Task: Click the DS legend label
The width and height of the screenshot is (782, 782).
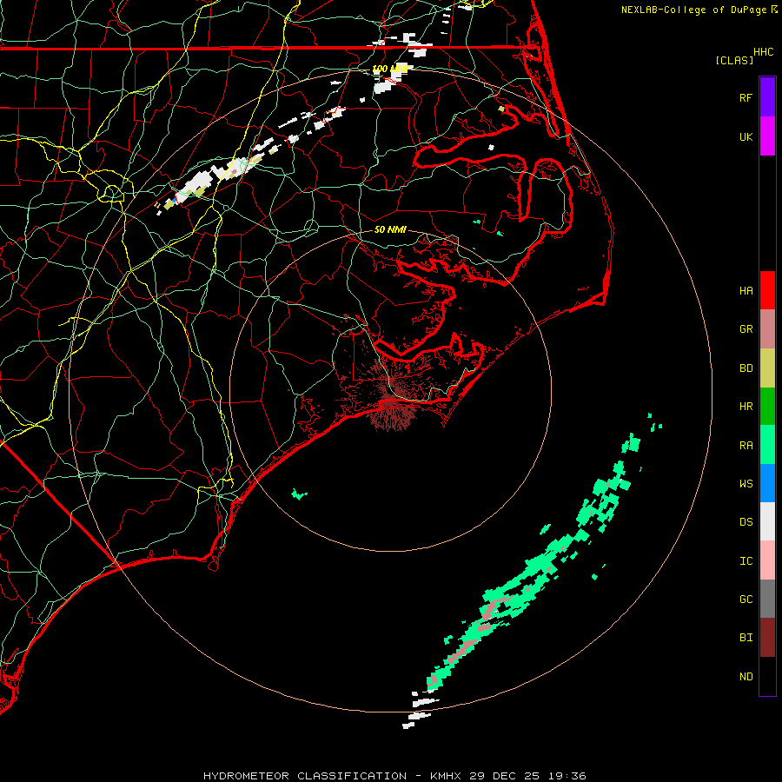Action: [746, 522]
